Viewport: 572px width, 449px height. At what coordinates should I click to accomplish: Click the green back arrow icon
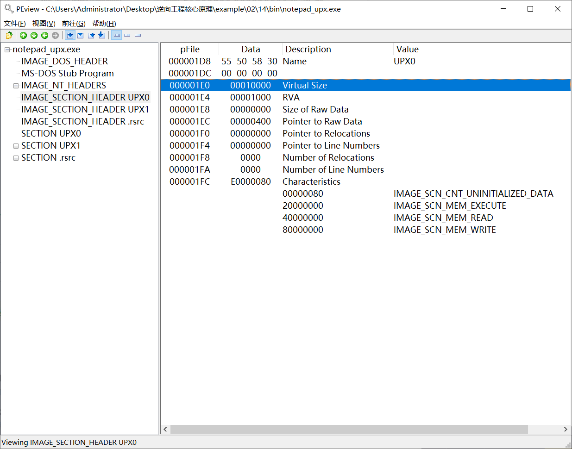[44, 35]
